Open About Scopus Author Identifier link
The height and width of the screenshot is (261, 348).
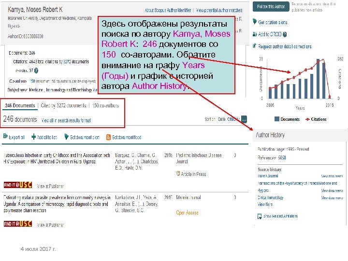(x=168, y=10)
